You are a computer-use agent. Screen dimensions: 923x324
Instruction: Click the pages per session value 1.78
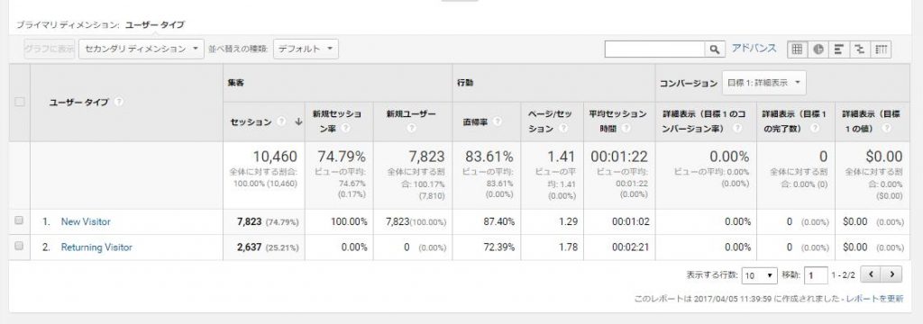point(568,247)
